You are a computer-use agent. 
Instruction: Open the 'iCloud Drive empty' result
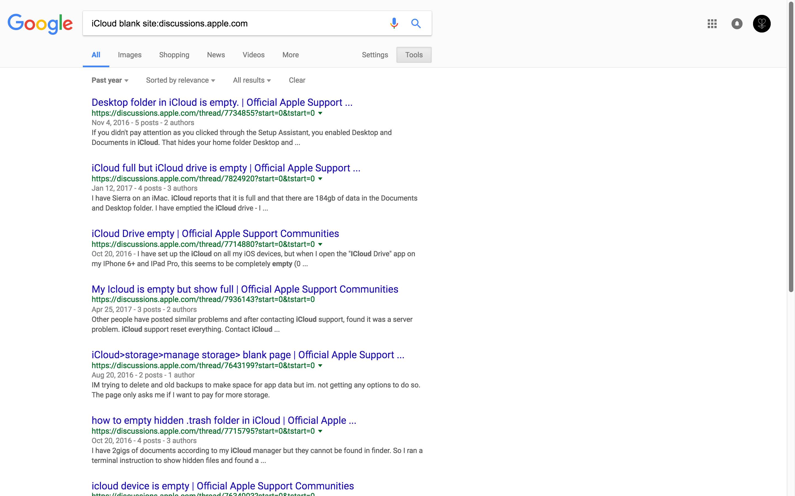pyautogui.click(x=215, y=234)
